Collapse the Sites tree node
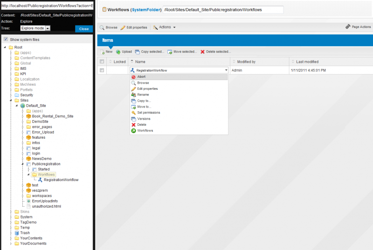The image size is (373, 250). coord(11,101)
